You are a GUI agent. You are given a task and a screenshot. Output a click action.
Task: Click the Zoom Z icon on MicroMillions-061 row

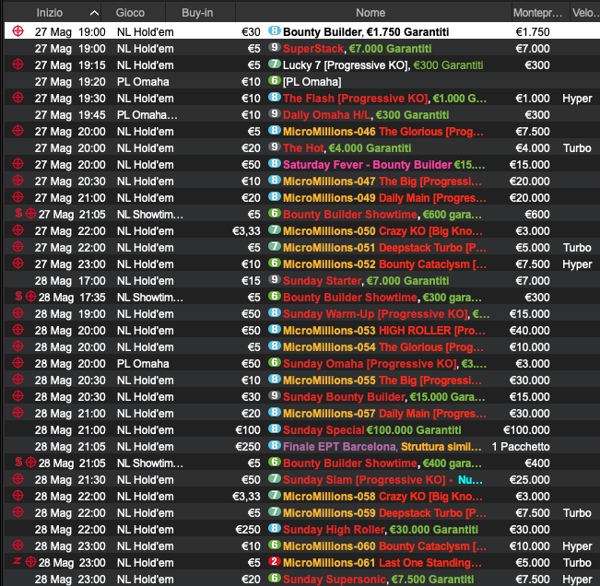pos(17,561)
